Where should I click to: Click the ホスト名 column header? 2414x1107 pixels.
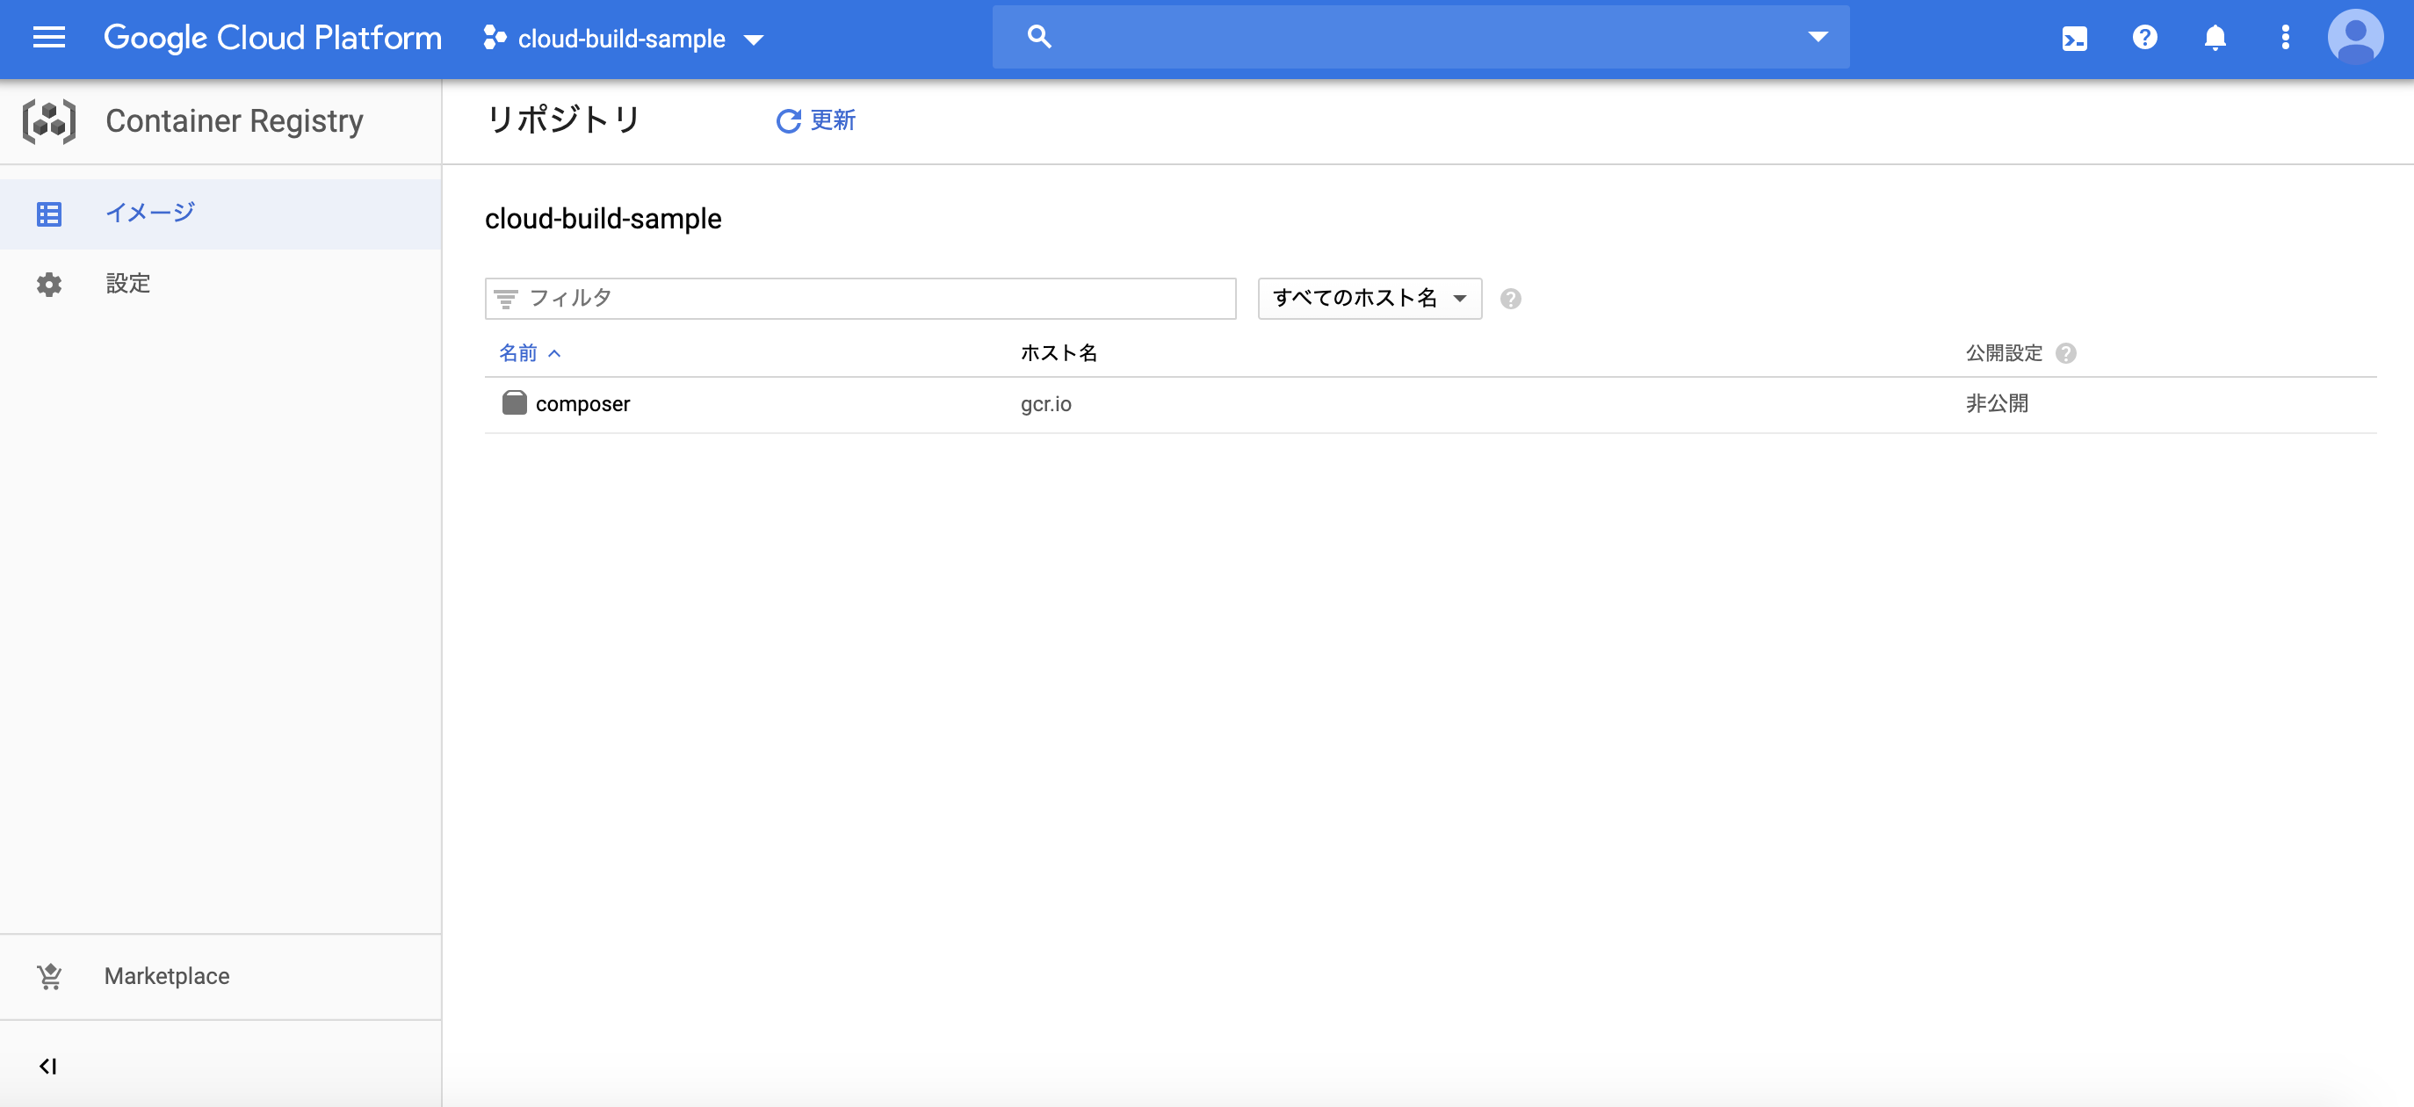(1058, 352)
